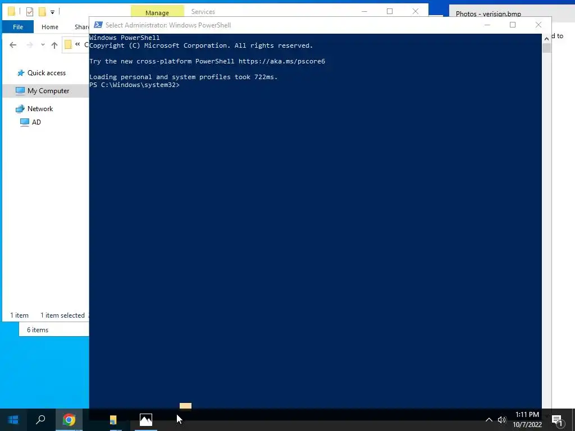The width and height of the screenshot is (575, 431).
Task: Click the 'Loading personal and system profiles' line
Action: [x=184, y=77]
